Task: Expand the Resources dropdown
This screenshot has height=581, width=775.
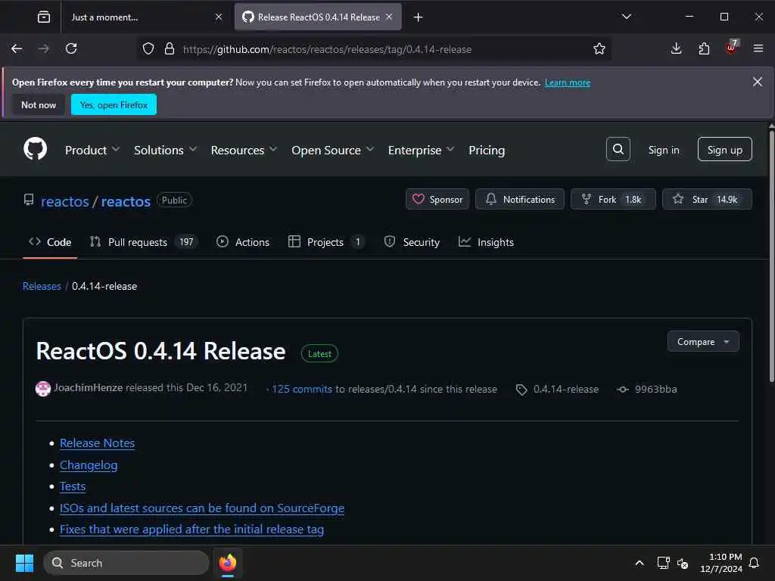Action: tap(244, 150)
